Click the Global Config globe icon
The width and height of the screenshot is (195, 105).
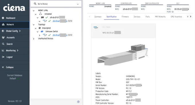click(x=3, y=31)
